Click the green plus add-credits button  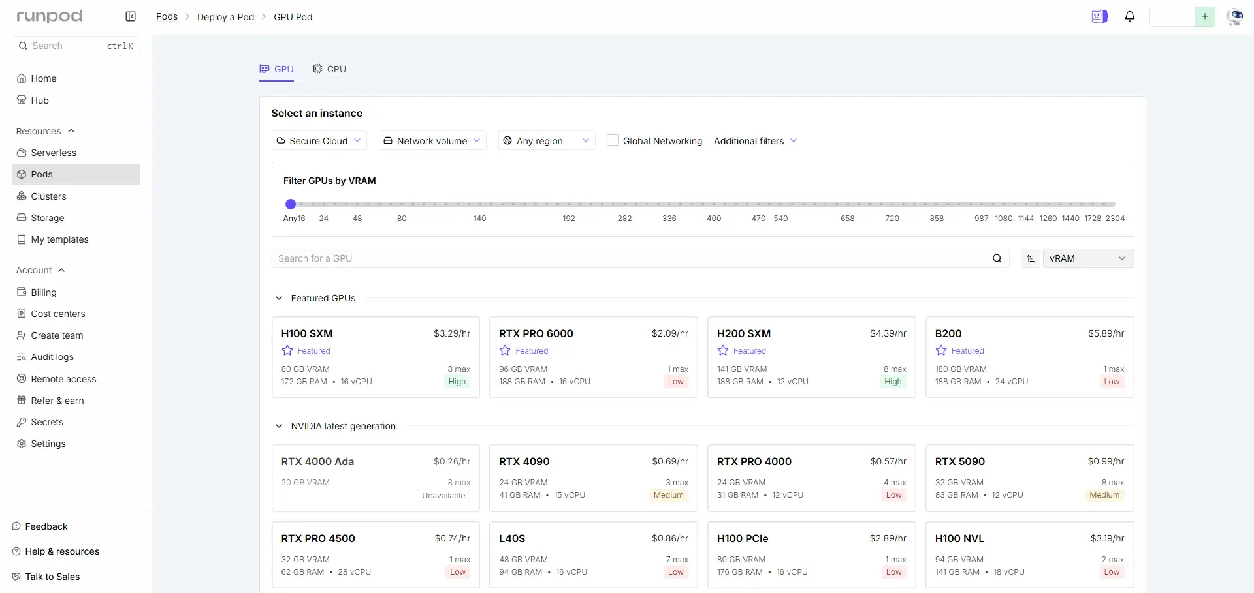click(1205, 16)
